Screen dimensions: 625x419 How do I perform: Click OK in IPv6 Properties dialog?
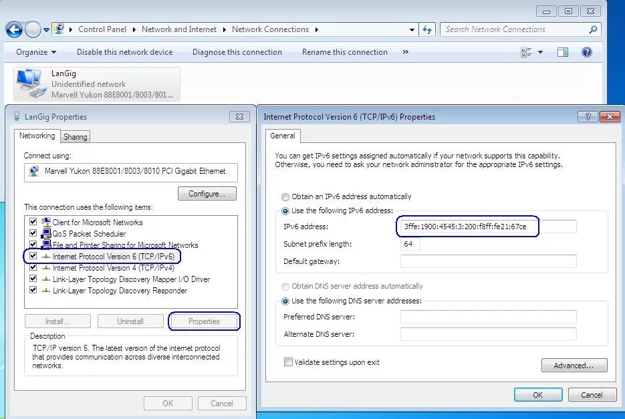[538, 395]
